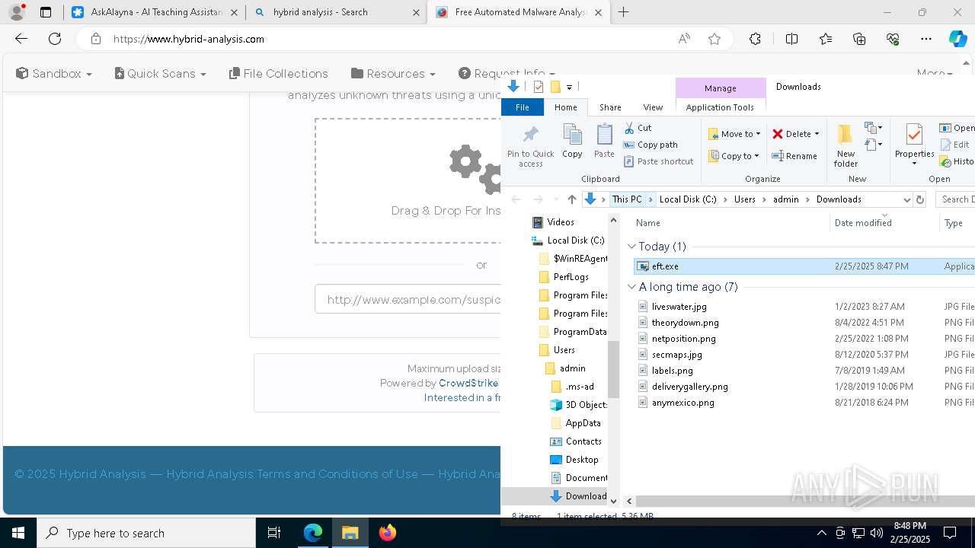The height and width of the screenshot is (548, 975).
Task: Open new browser tab plus button
Action: coord(624,12)
